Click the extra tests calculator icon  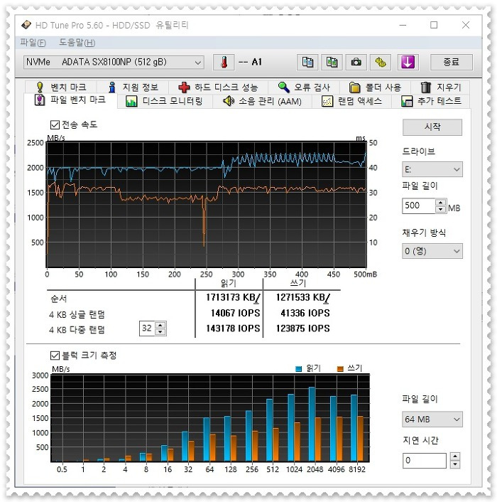[407, 102]
